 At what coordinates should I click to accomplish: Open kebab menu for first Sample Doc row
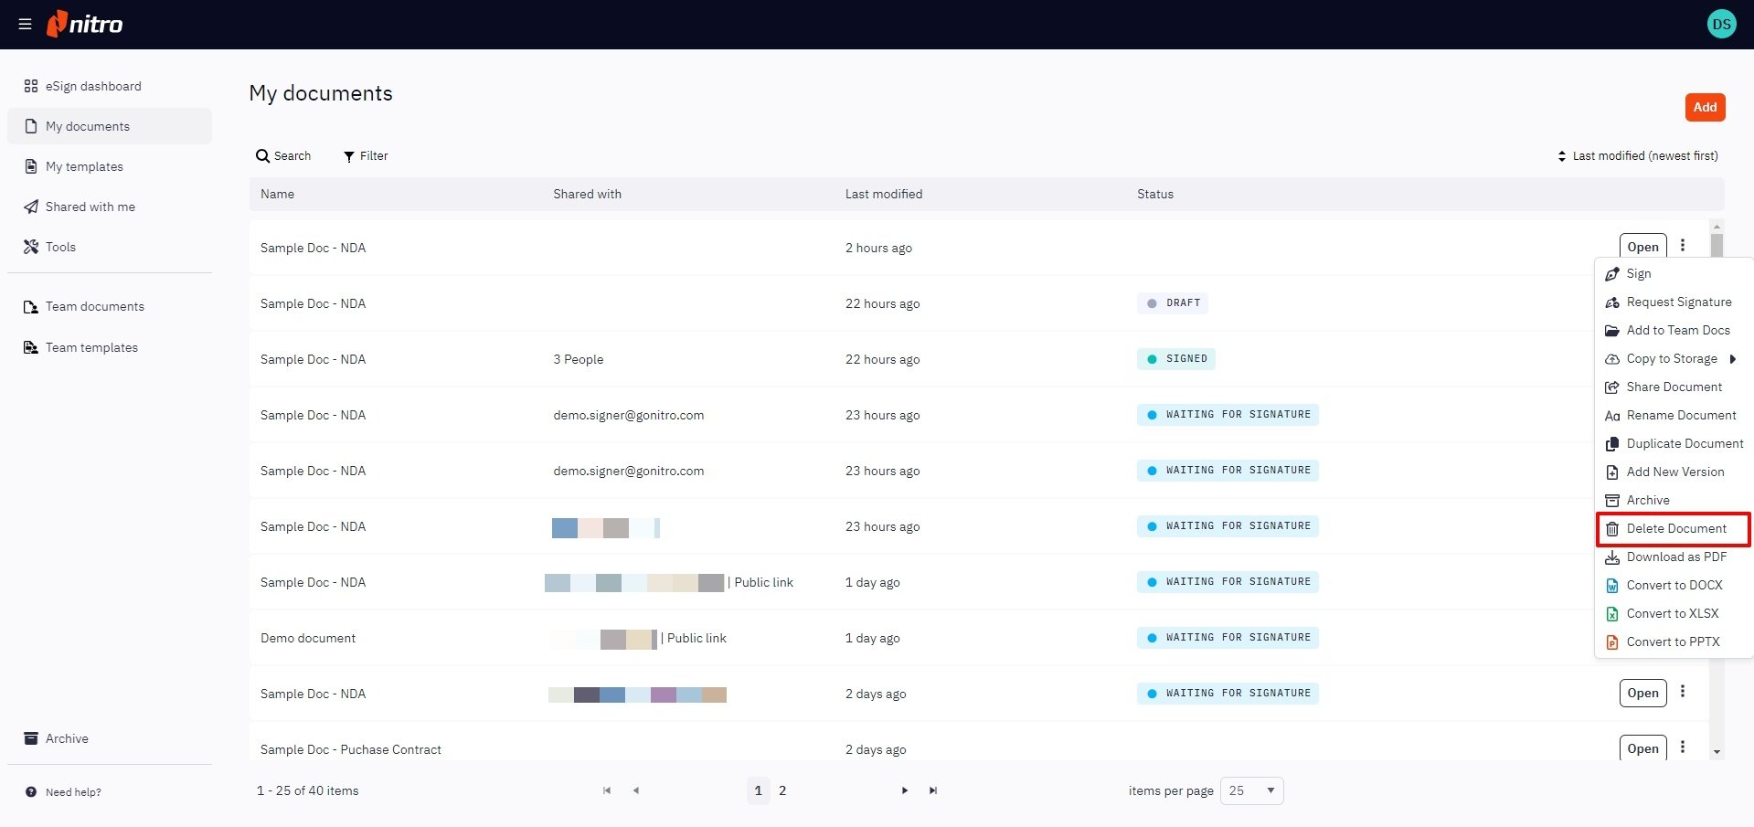coord(1682,246)
